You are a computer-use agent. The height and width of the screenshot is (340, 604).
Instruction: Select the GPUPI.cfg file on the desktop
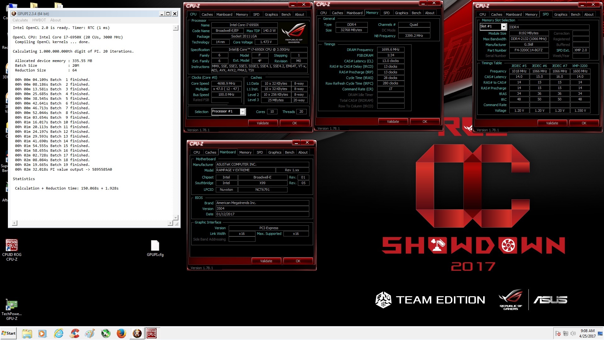[x=155, y=249]
